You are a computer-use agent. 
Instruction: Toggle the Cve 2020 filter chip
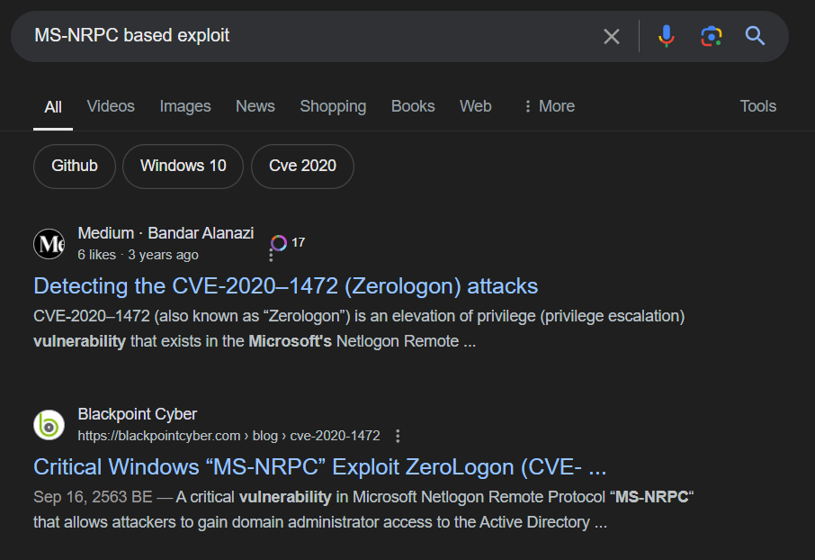(302, 166)
